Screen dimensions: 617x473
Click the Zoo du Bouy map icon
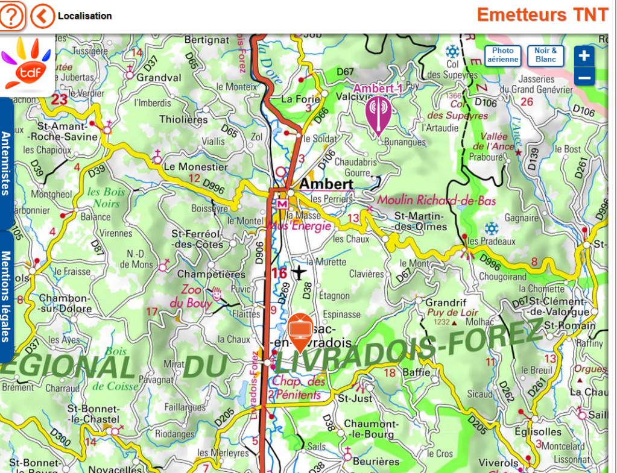(x=217, y=293)
